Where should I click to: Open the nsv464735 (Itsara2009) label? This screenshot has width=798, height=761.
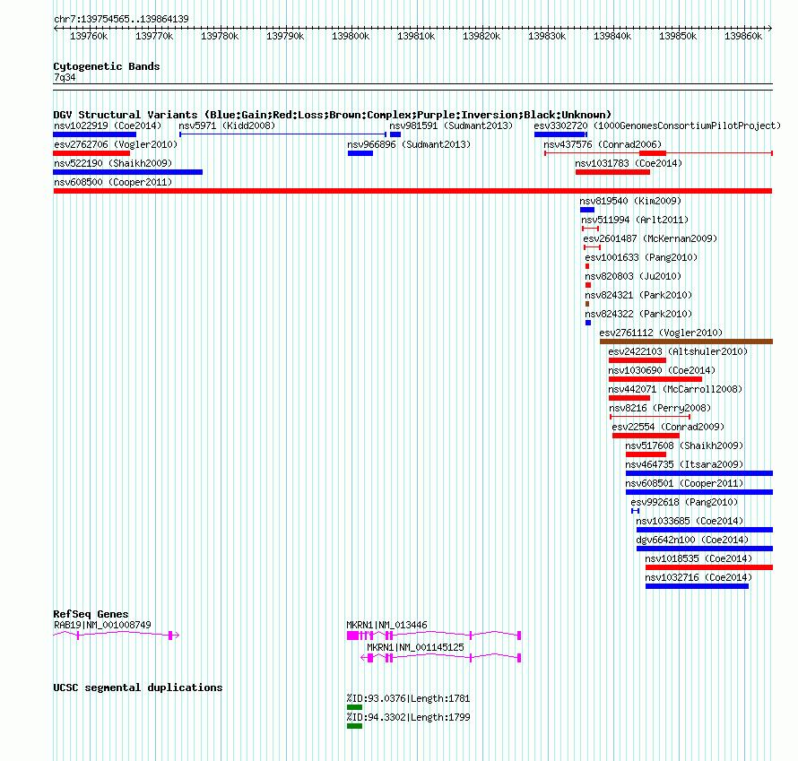[x=684, y=464]
